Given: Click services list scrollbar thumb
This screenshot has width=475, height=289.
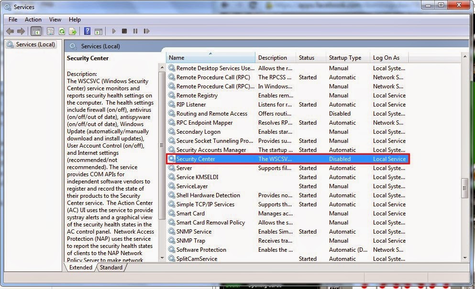Looking at the screenshot, I should point(464,188).
